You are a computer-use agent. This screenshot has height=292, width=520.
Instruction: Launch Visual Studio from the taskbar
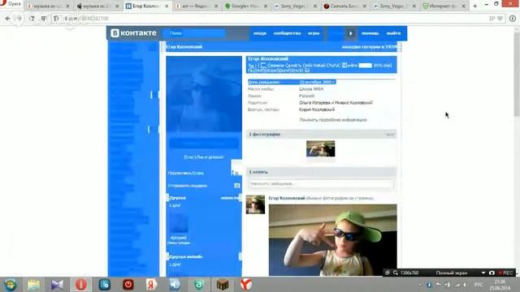click(x=57, y=285)
